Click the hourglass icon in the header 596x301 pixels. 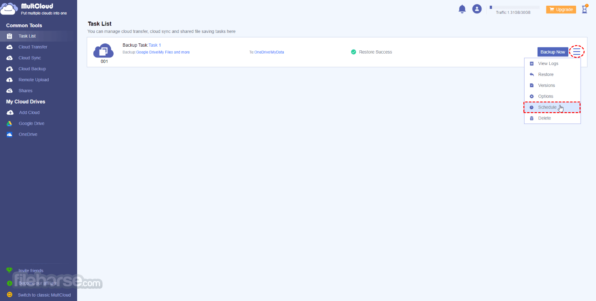click(585, 9)
